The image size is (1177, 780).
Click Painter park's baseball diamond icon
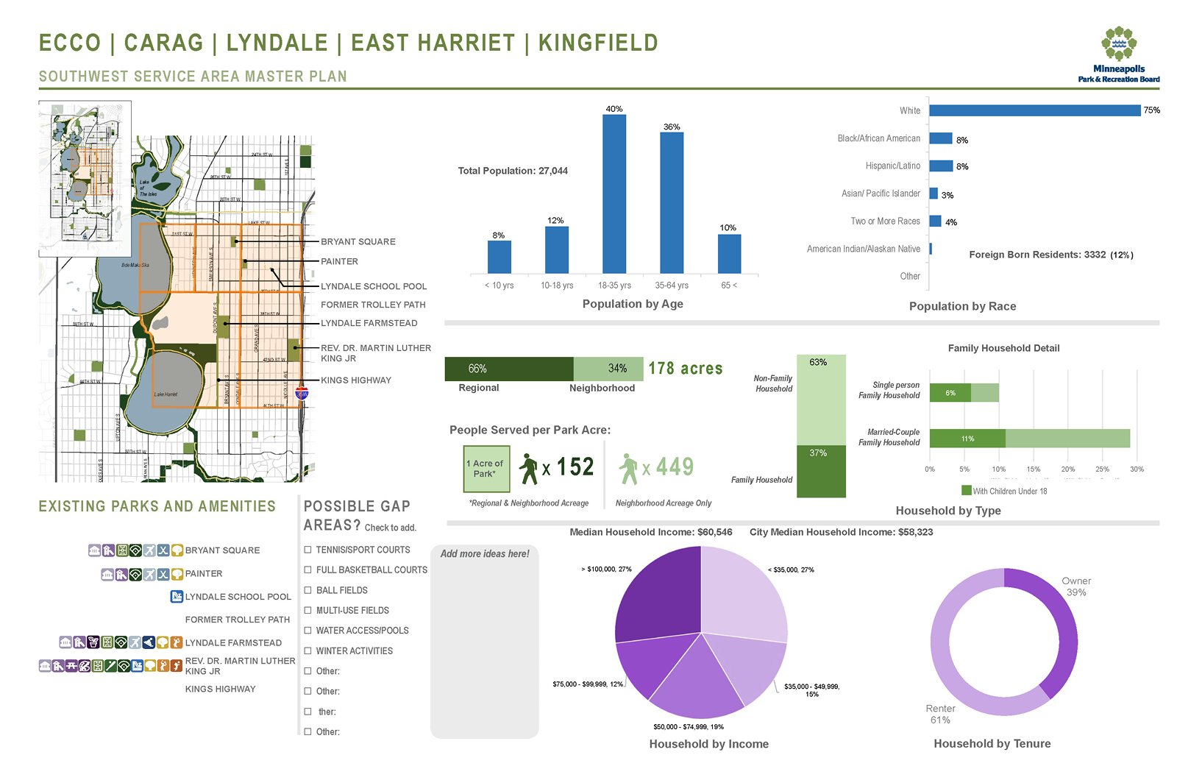(135, 574)
